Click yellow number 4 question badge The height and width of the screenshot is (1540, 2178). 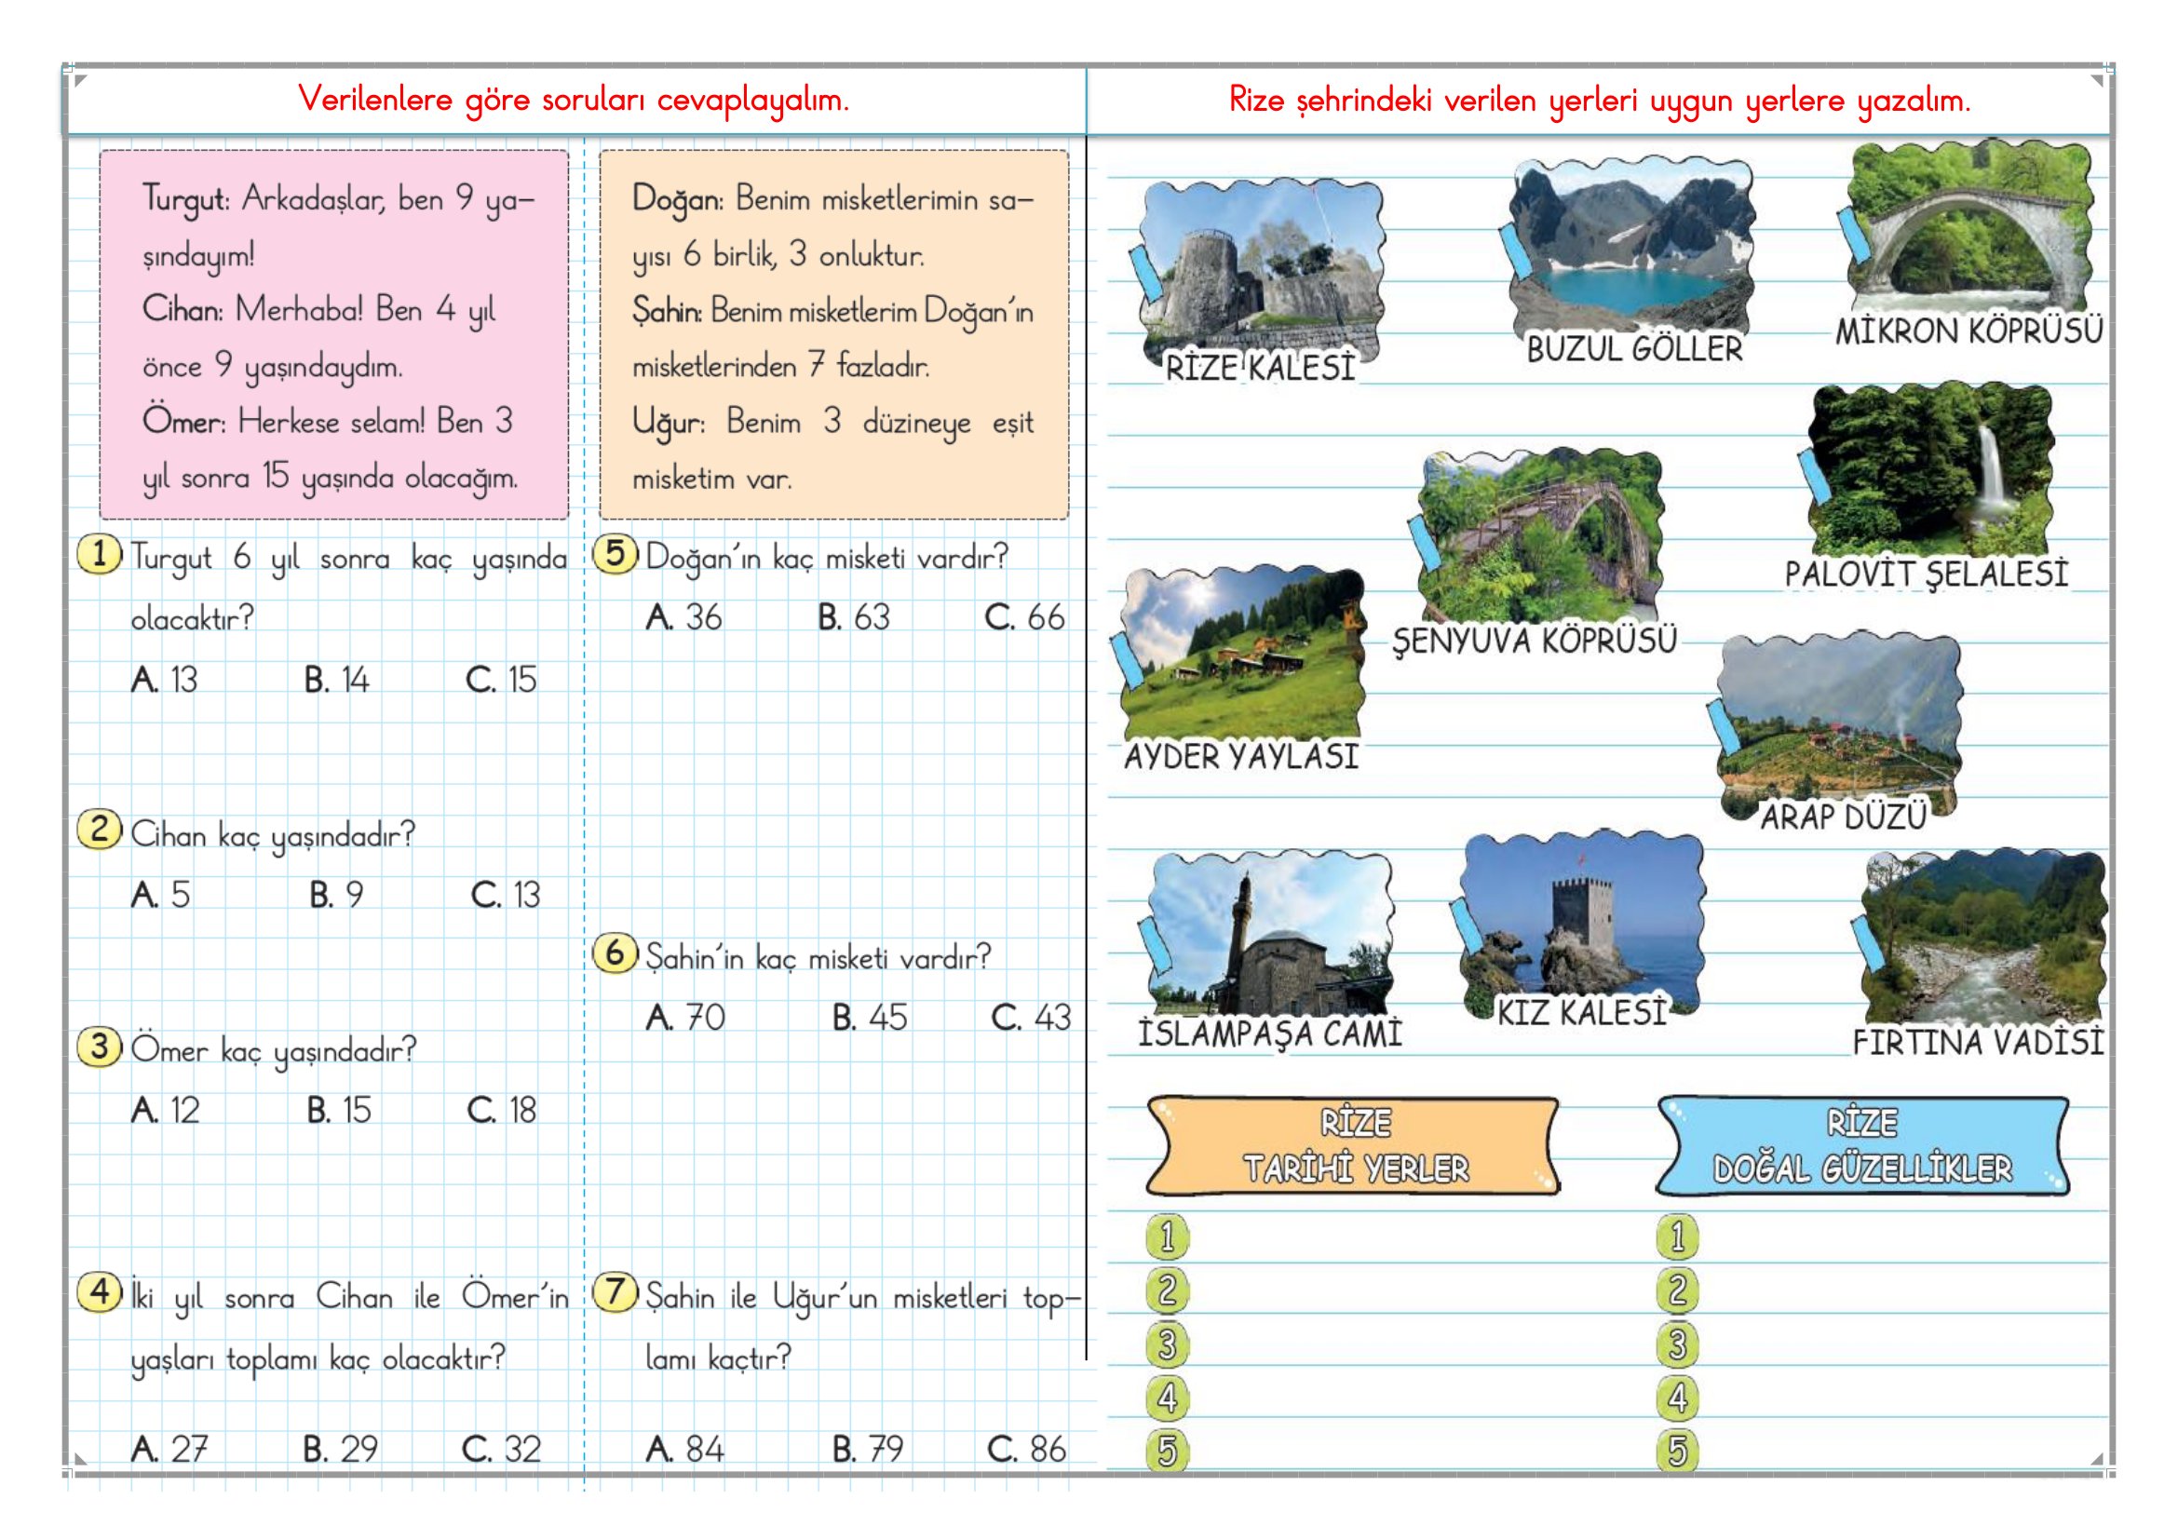(x=100, y=1292)
